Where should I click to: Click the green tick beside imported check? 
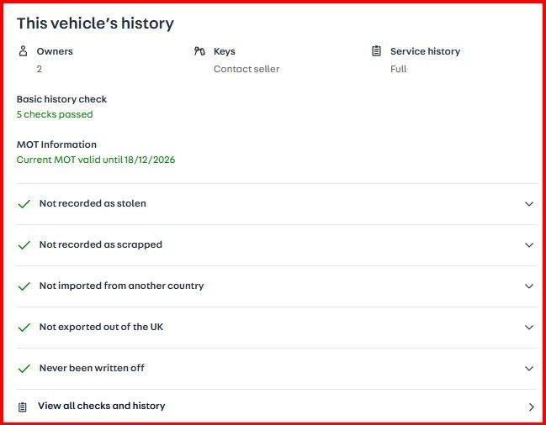click(x=24, y=286)
